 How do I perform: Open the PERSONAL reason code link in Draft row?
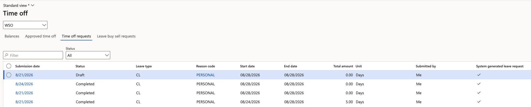pos(206,75)
